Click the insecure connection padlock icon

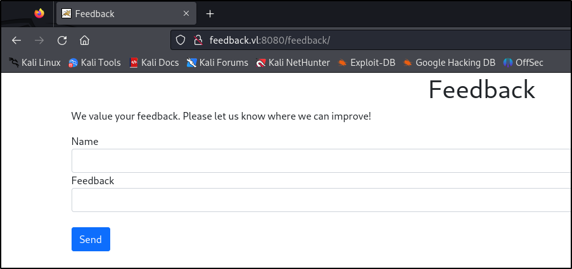pyautogui.click(x=198, y=41)
